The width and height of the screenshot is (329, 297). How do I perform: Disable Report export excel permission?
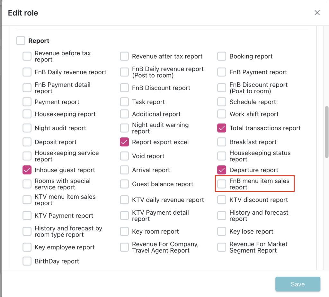coord(124,142)
